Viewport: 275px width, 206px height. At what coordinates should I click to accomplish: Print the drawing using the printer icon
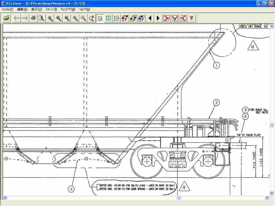point(33,18)
